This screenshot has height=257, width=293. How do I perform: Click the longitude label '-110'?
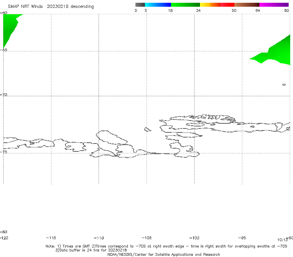99,238
